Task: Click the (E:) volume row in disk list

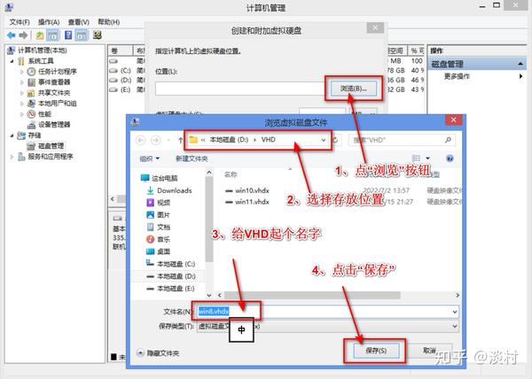Action: point(126,89)
